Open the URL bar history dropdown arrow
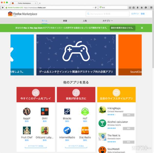 coord(93,7)
